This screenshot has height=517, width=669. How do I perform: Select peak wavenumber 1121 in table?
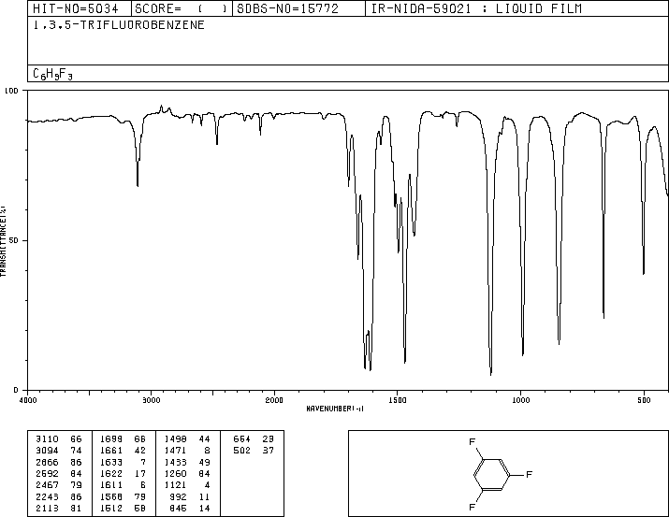click(x=175, y=485)
